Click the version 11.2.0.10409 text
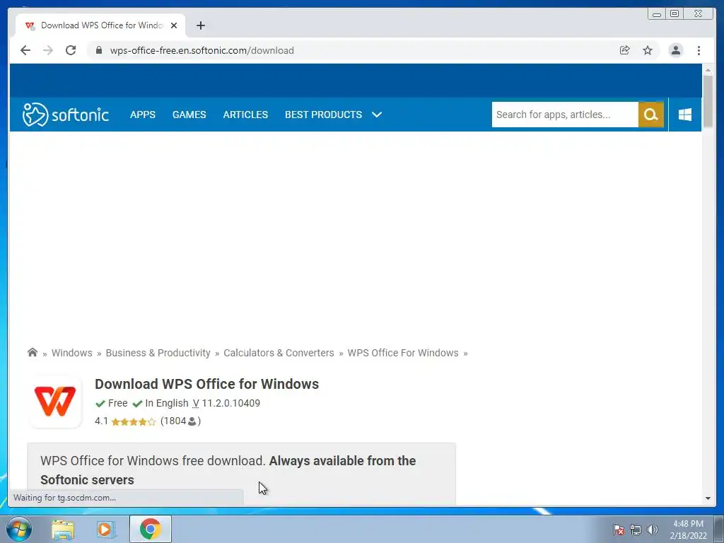Screen dimensions: 724x543 pyautogui.click(x=231, y=403)
